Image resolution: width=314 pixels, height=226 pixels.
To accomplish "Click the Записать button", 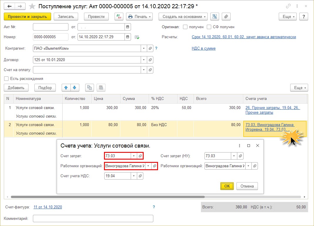I will pyautogui.click(x=66, y=17).
